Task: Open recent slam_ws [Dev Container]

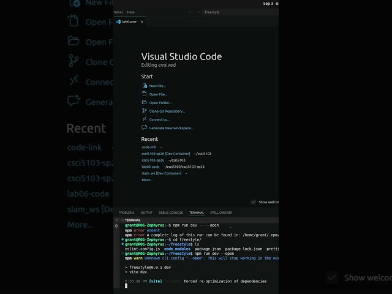Action: [161, 173]
